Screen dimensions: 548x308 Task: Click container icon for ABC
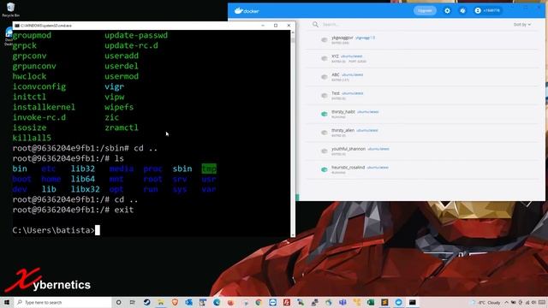tap(325, 77)
